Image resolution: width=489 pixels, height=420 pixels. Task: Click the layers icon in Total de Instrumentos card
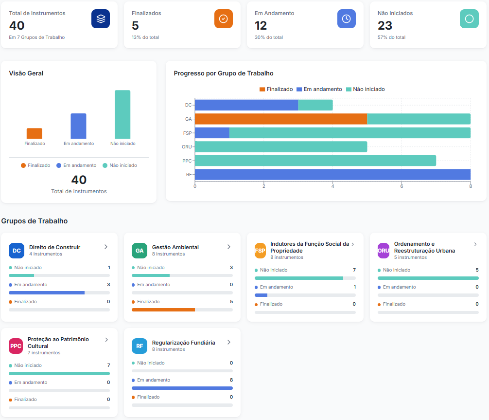[101, 18]
